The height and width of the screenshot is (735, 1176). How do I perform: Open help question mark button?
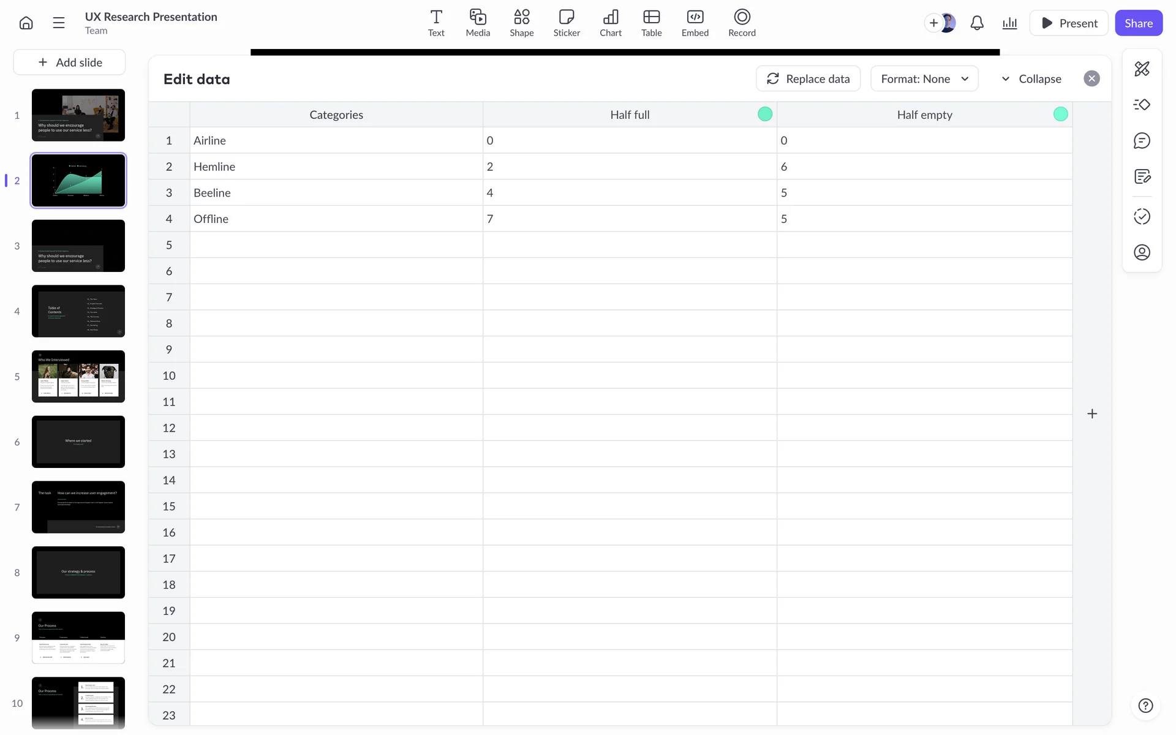[x=1145, y=706]
